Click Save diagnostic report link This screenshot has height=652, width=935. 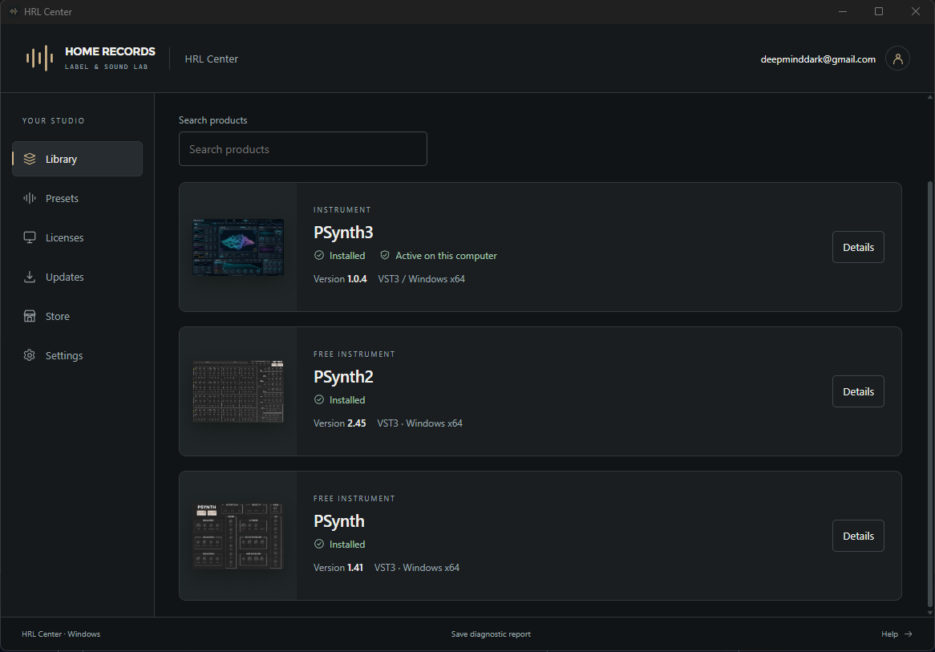point(491,634)
